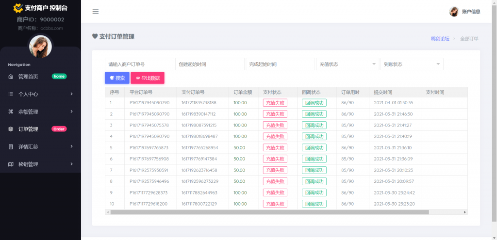Click the 创建起始时间 date field

tap(210, 64)
